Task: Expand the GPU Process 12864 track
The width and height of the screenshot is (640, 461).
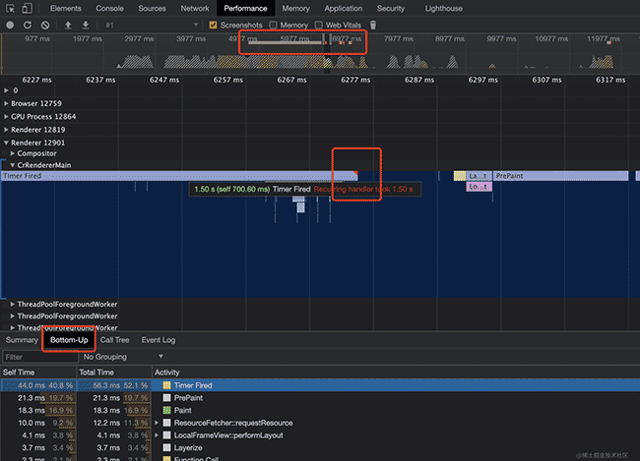Action: click(6, 117)
